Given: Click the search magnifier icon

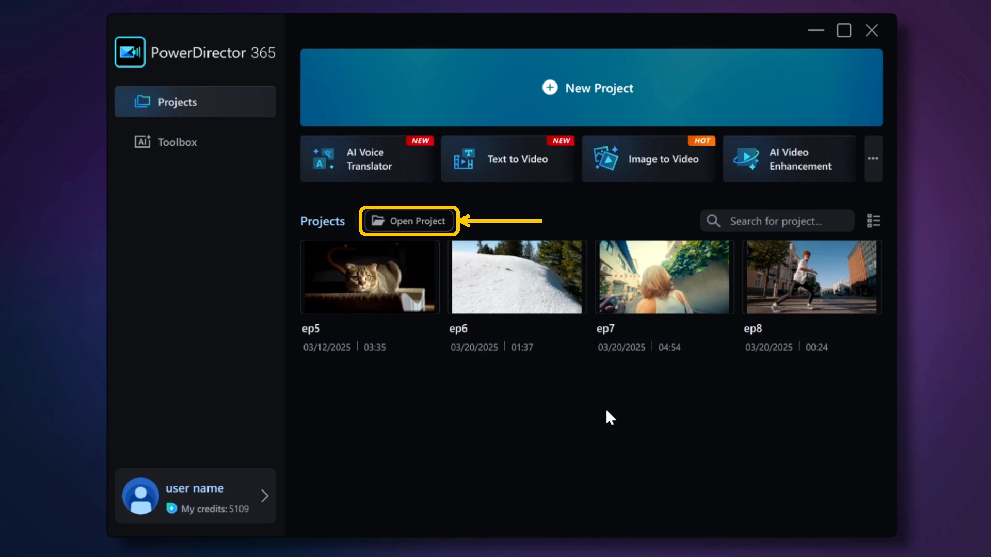Looking at the screenshot, I should [x=713, y=221].
